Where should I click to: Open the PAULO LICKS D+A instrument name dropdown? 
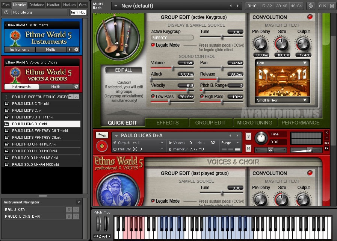116,136
